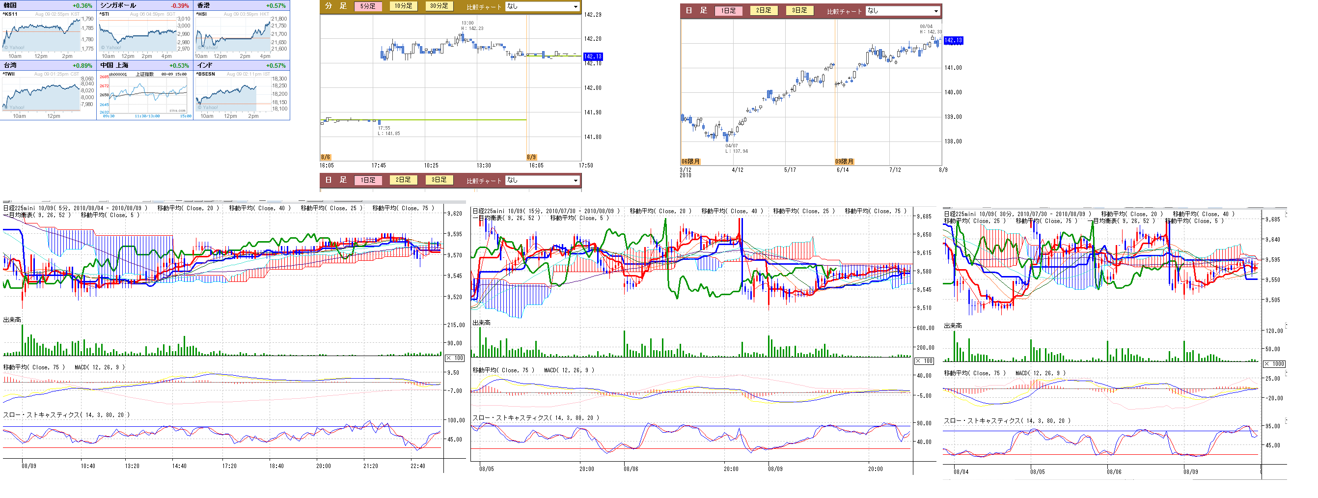Open 比較チャート dropdown in the bar below the 分足 chart
1318x498 pixels.
click(x=542, y=180)
